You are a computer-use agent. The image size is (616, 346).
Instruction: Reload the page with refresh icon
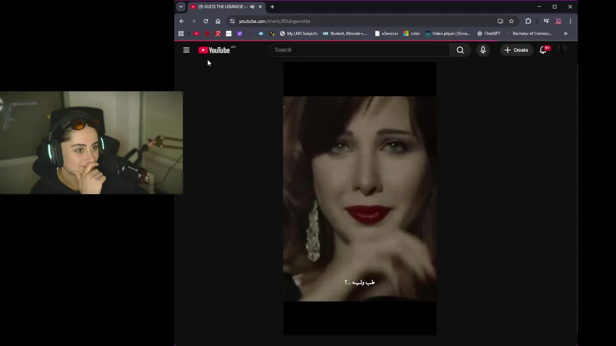point(205,21)
